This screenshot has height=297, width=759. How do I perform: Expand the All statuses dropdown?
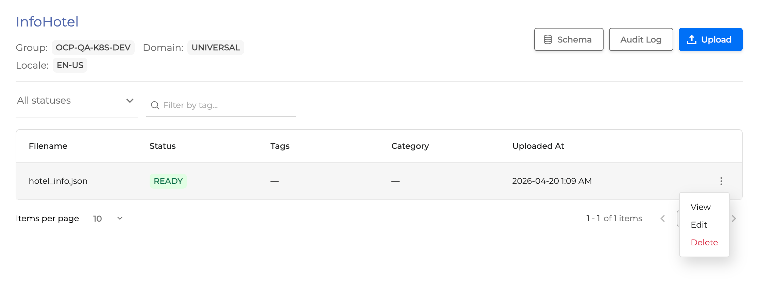tap(77, 101)
